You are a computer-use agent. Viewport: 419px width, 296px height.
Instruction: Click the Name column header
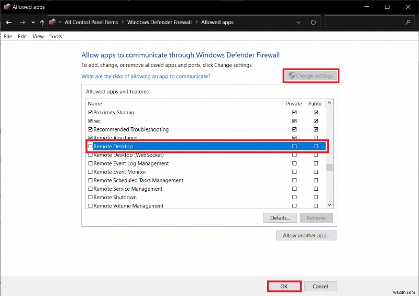point(184,104)
